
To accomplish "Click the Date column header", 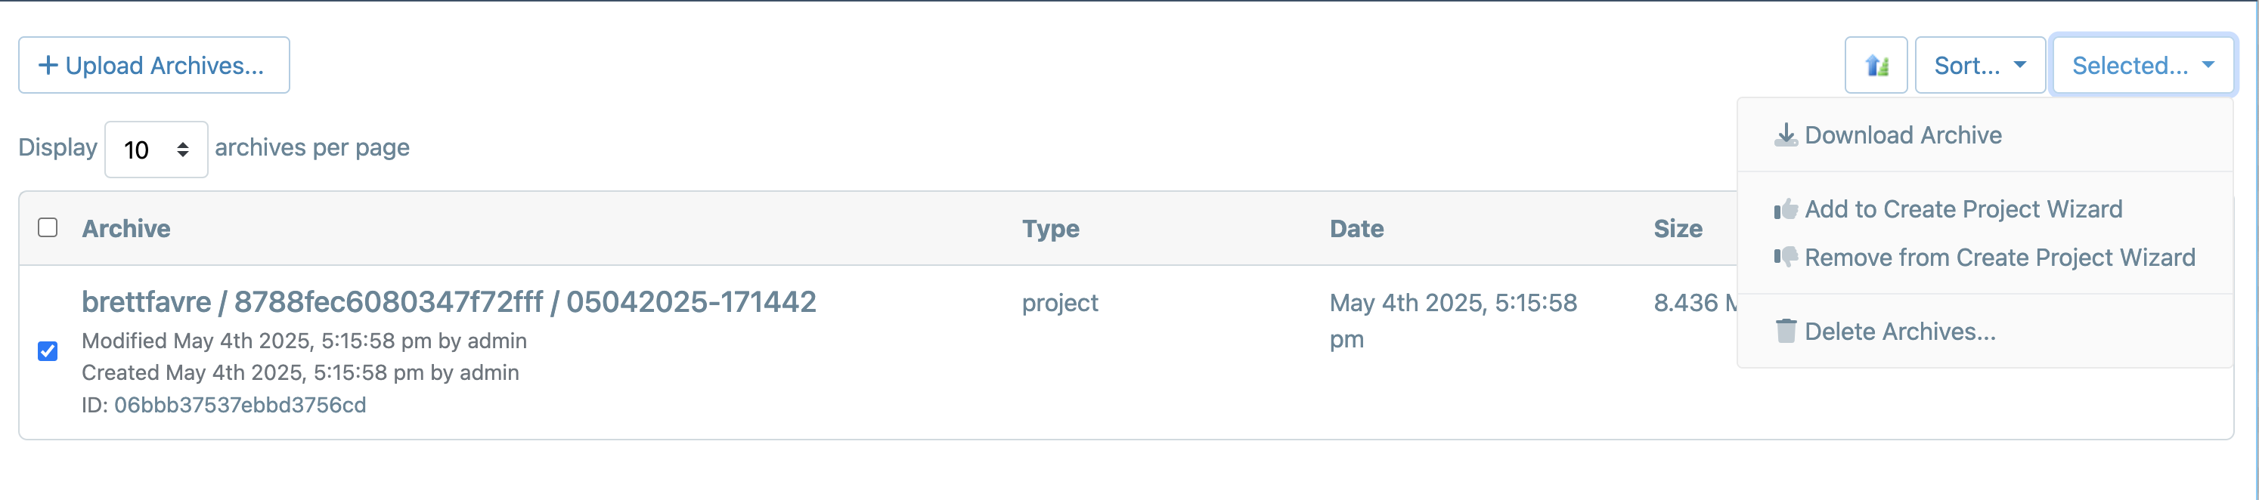I will [x=1356, y=229].
